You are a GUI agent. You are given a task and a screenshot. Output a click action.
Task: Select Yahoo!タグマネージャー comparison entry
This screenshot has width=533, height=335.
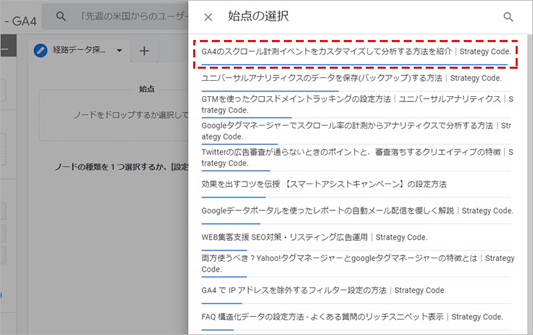point(356,264)
